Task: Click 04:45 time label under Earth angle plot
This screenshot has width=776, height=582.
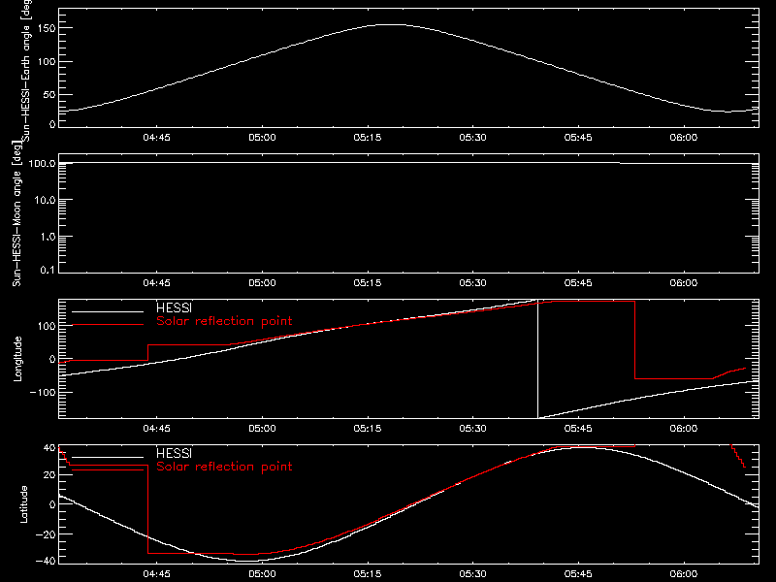Action: [x=156, y=138]
